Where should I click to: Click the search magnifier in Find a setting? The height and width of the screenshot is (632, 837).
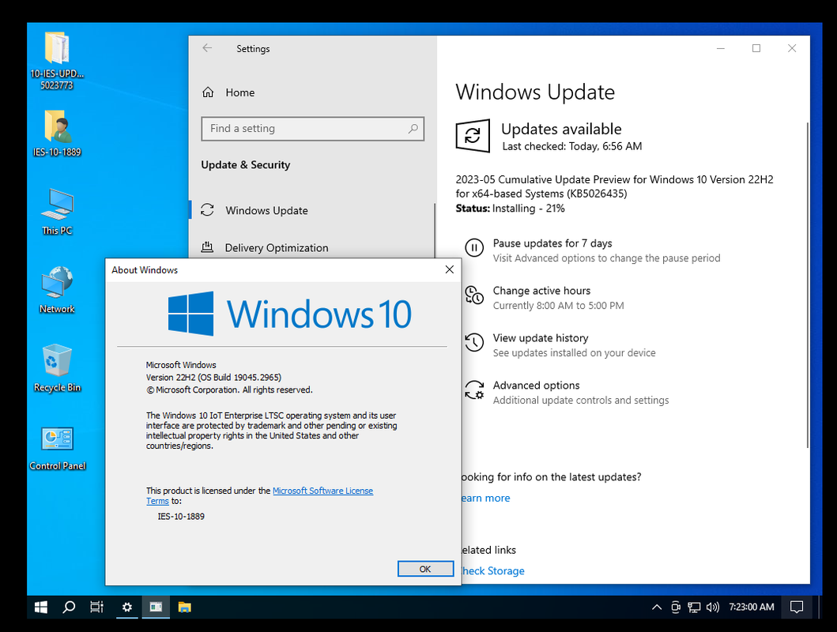(413, 129)
